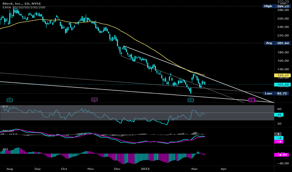
Task: Click the Aug label on time axis
Action: [x=10, y=169]
